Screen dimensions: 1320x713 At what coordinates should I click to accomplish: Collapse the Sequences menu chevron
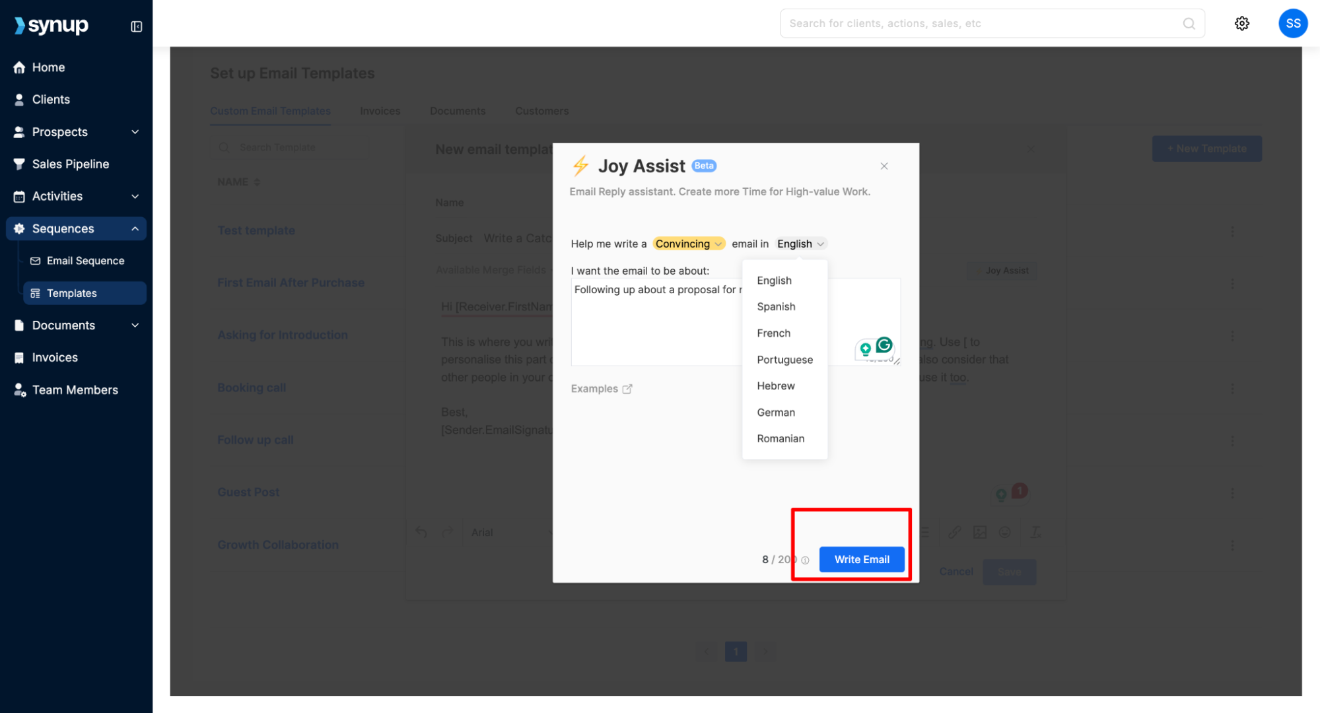point(135,228)
